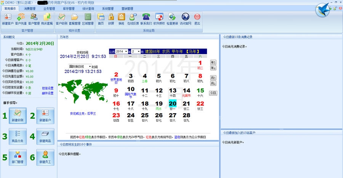
Task: Open guide step 4 新建商品 tile
Action: (45, 136)
